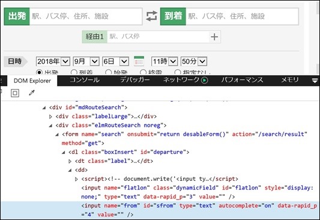Click the action="/search/result" attribute
The height and width of the screenshot is (220, 320).
(270, 134)
